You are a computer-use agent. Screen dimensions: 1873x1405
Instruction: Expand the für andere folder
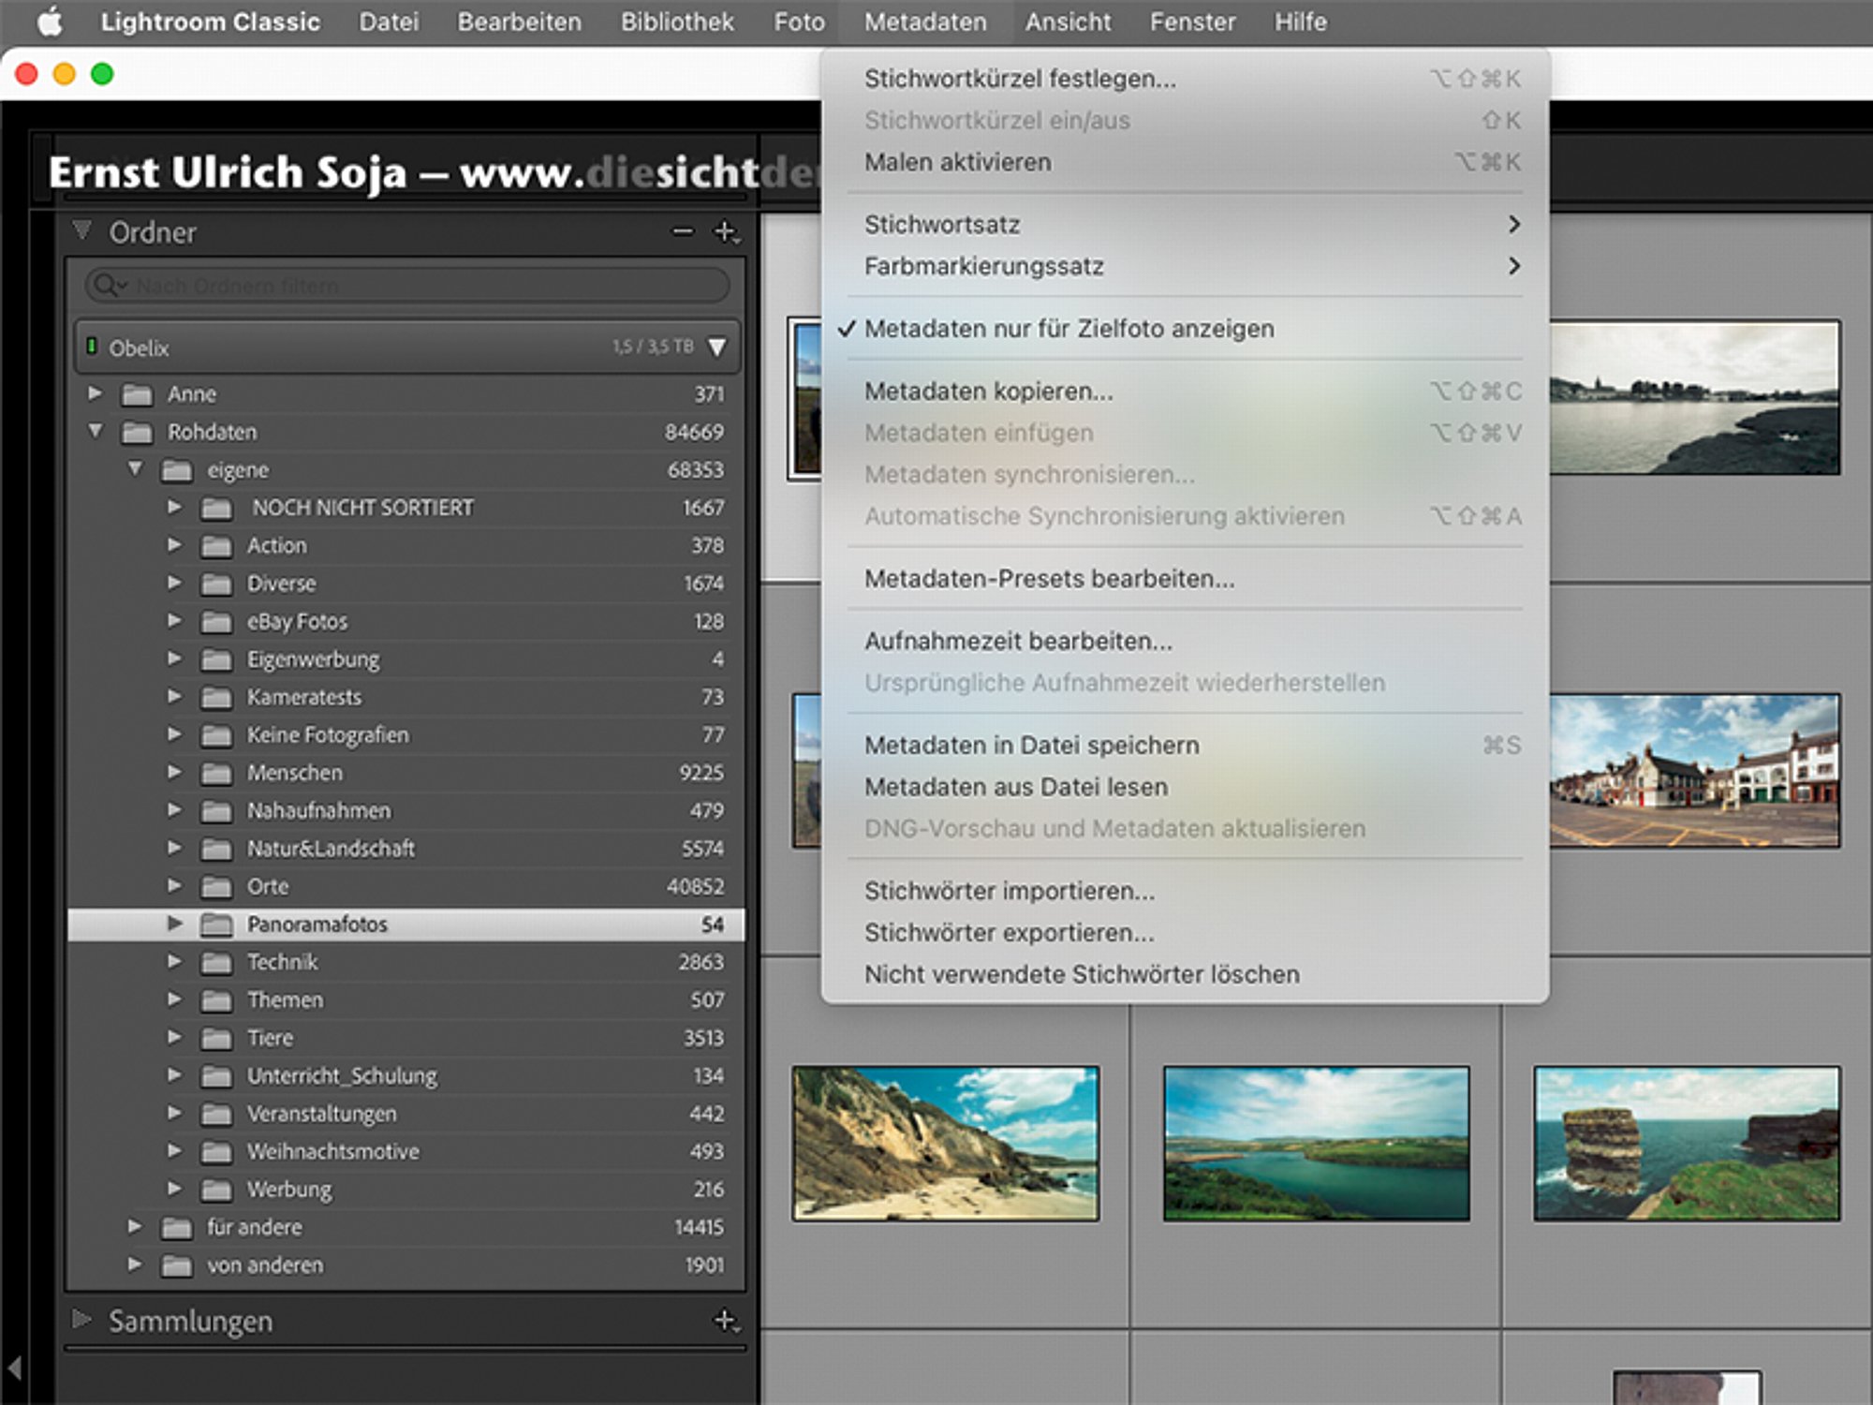[x=135, y=1226]
